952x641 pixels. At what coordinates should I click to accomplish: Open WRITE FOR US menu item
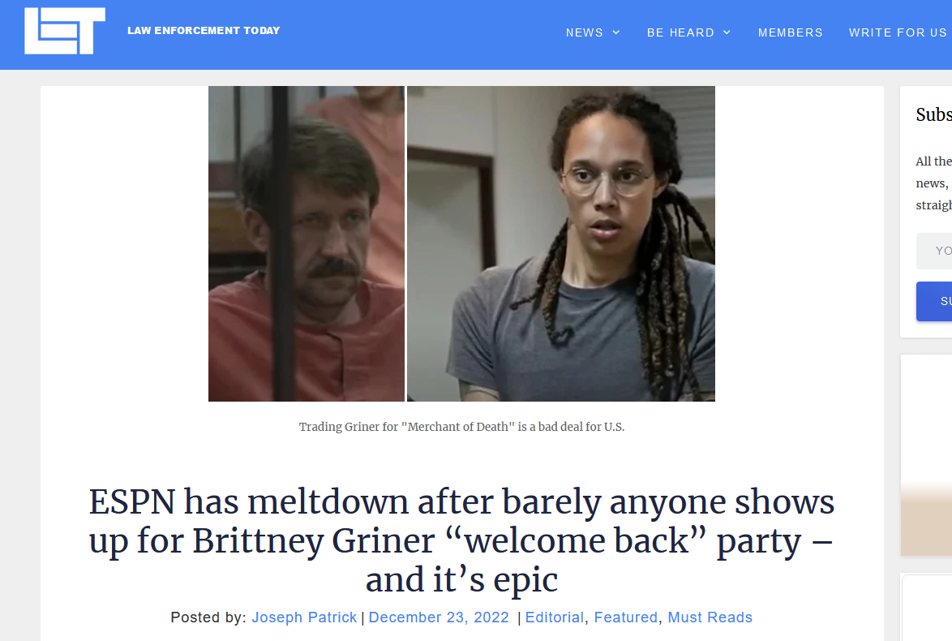[x=898, y=32]
